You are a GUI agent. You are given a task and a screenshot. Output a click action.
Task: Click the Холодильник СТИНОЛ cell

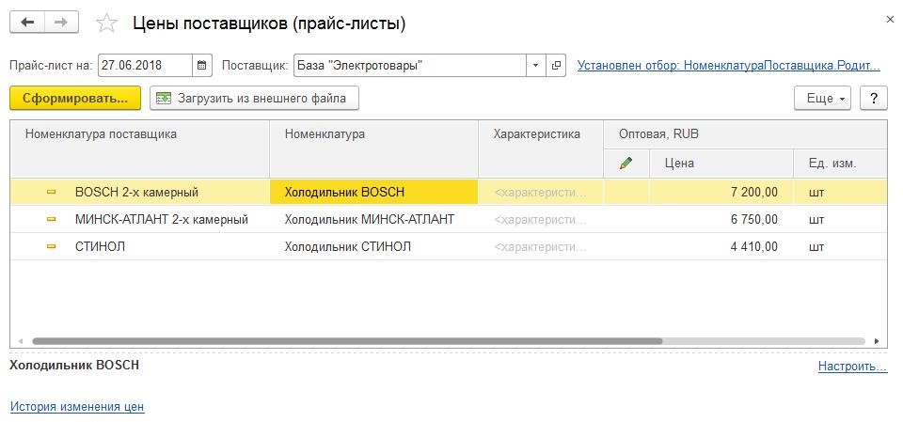tap(373, 246)
